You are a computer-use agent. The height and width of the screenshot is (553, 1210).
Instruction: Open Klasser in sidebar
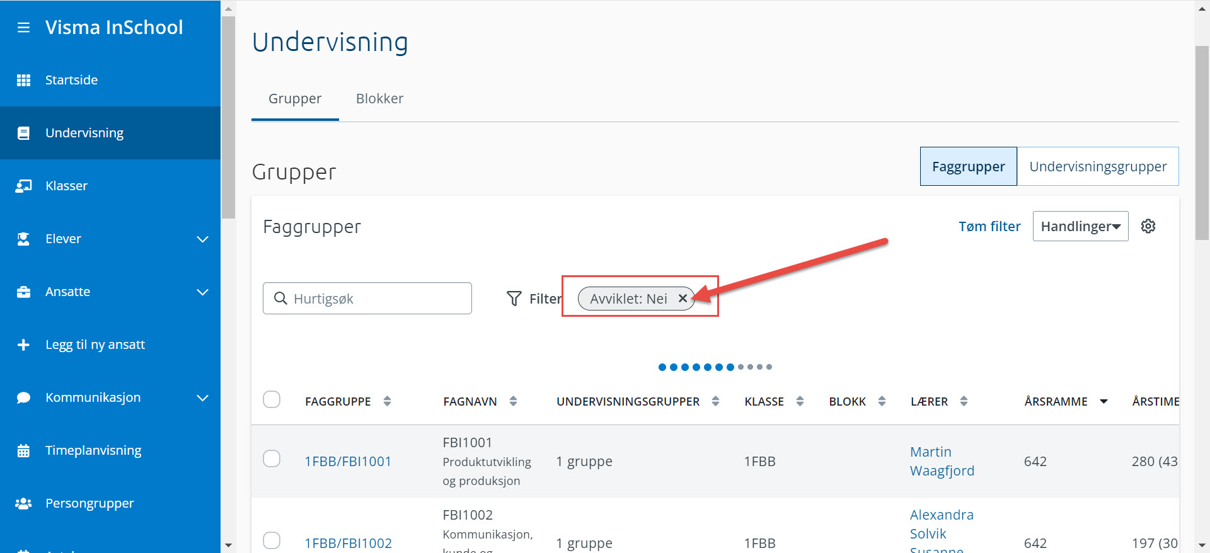pos(110,186)
